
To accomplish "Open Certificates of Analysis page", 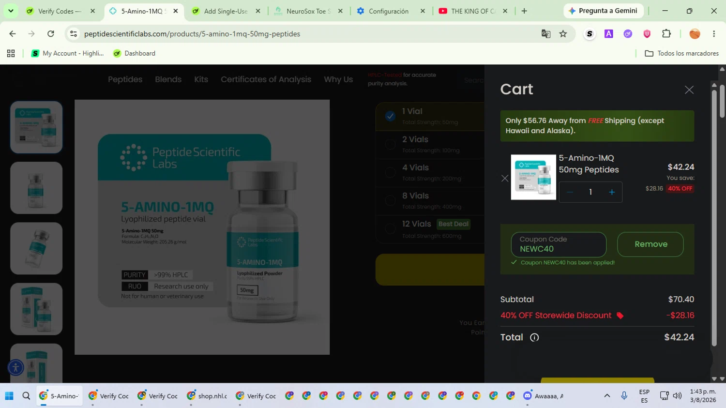I will pos(266,79).
